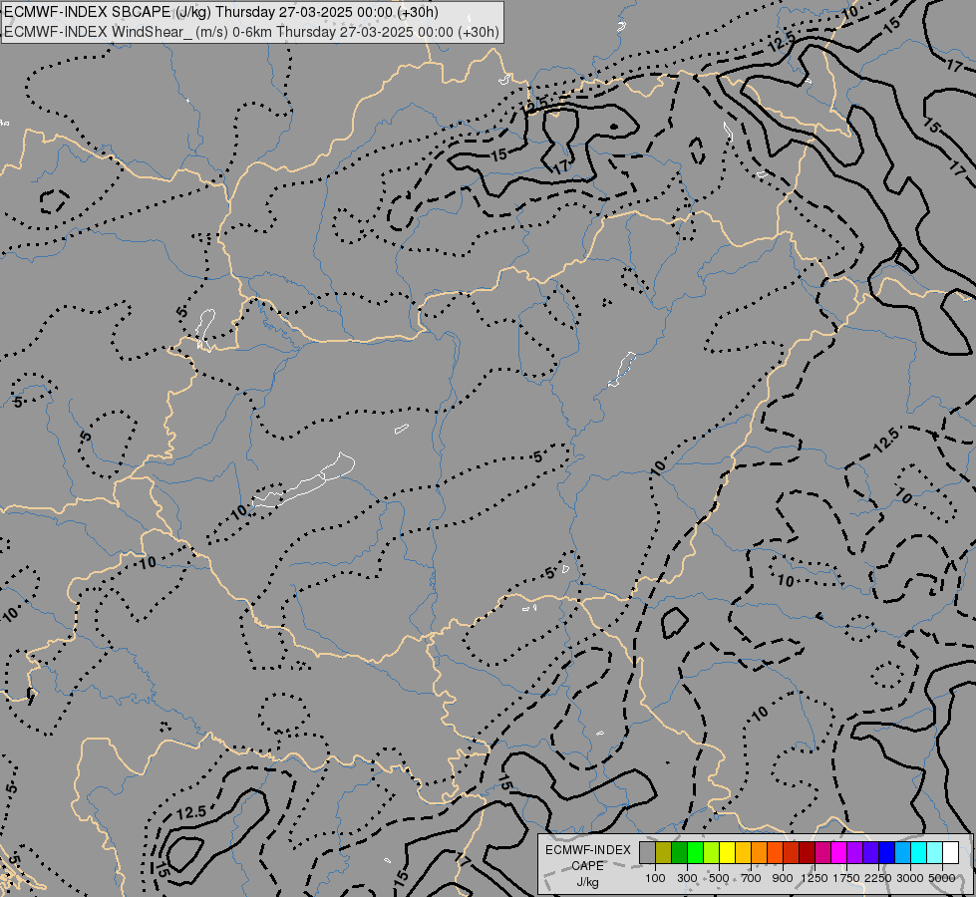The width and height of the screenshot is (976, 897).
Task: Select the '2250' legend tick value
Action: tap(877, 878)
